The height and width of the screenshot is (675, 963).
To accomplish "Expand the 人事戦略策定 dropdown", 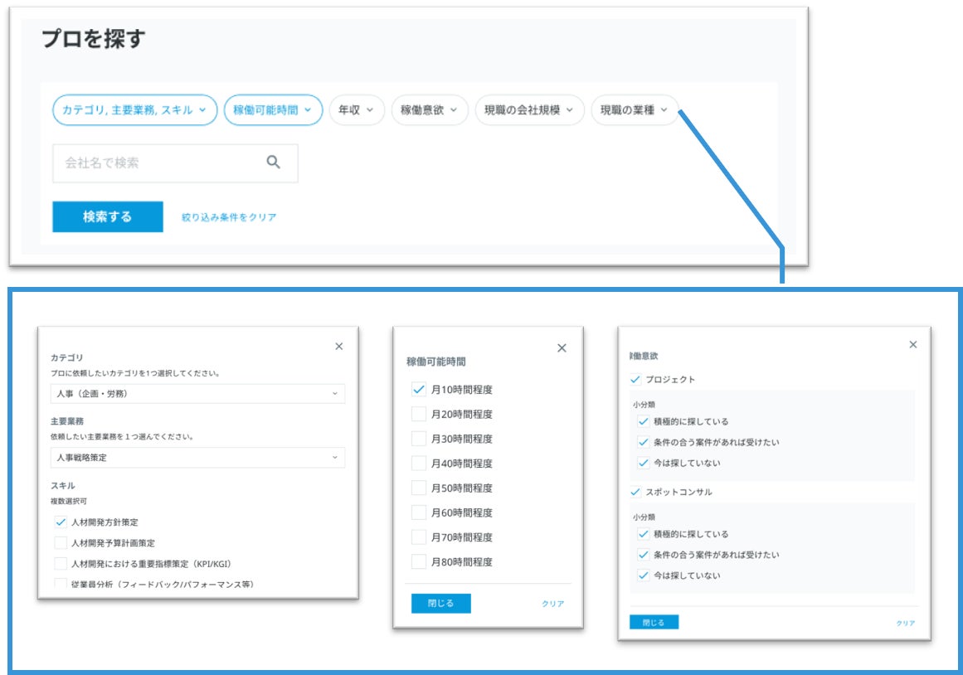I will [197, 458].
